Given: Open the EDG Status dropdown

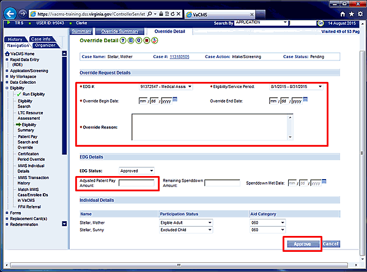Looking at the screenshot, I should click(x=136, y=170).
